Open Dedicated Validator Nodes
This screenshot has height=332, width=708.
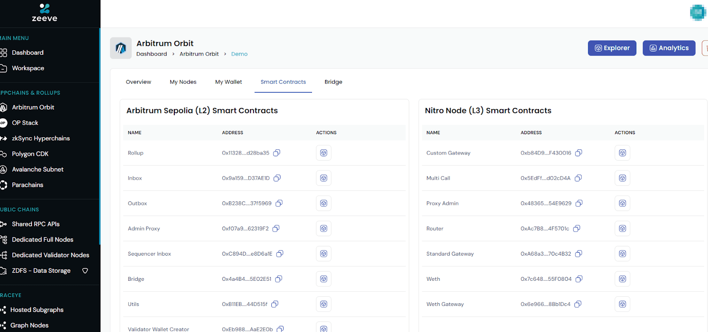click(x=50, y=255)
